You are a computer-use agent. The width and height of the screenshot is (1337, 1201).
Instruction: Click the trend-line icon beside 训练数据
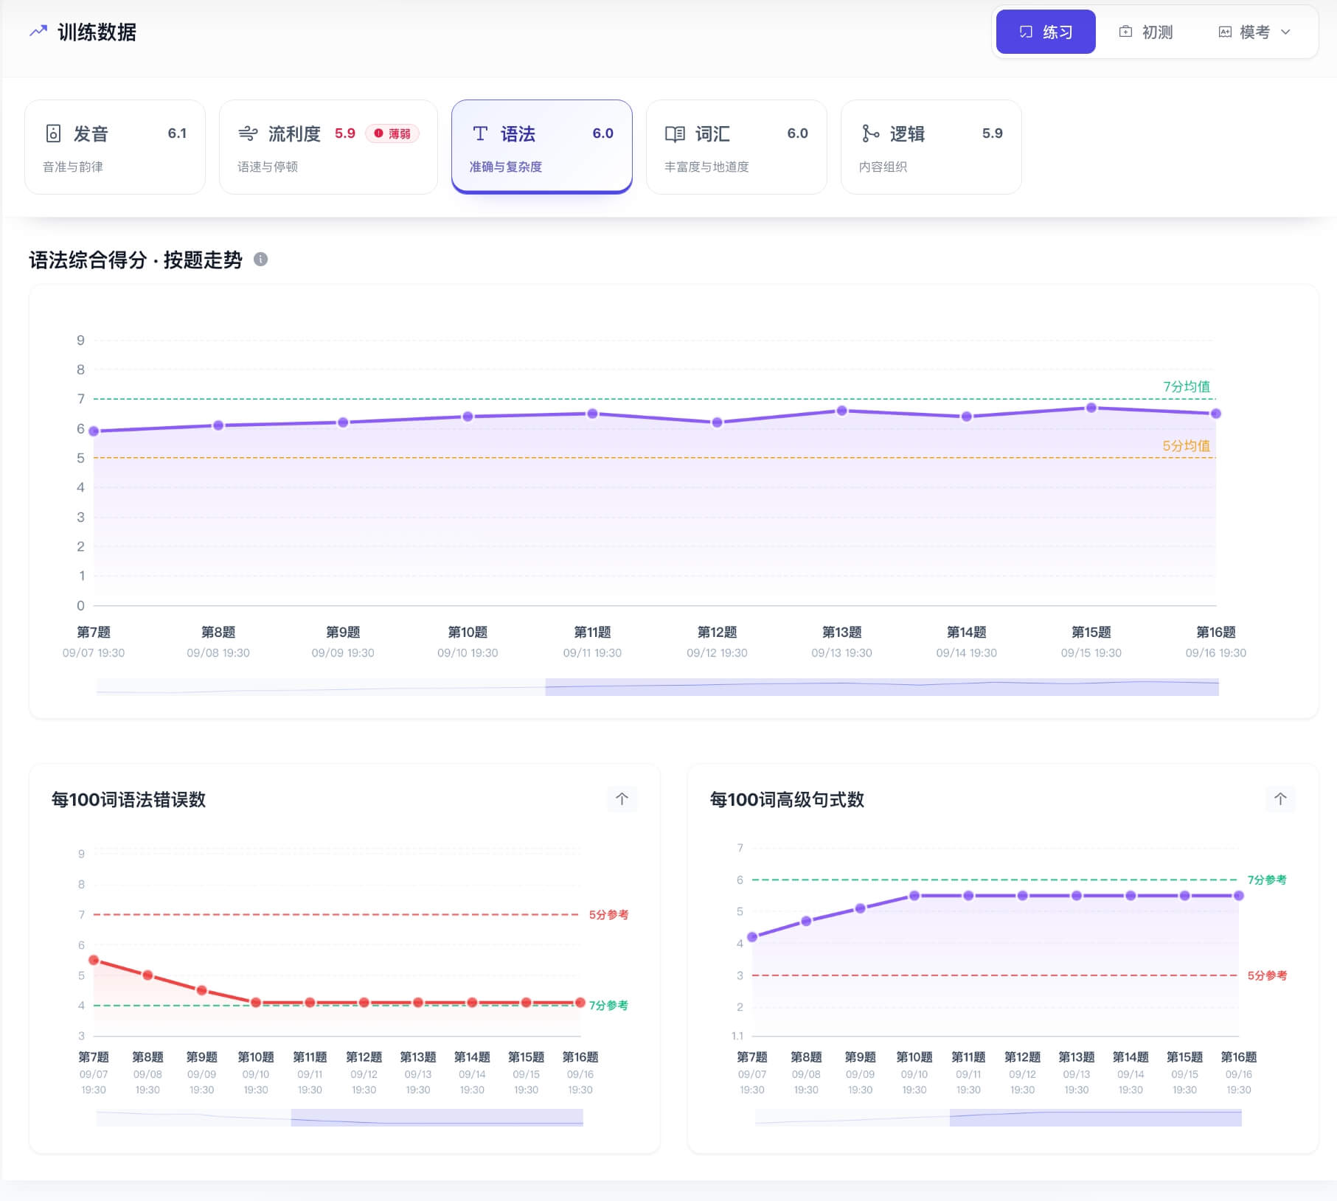(38, 32)
